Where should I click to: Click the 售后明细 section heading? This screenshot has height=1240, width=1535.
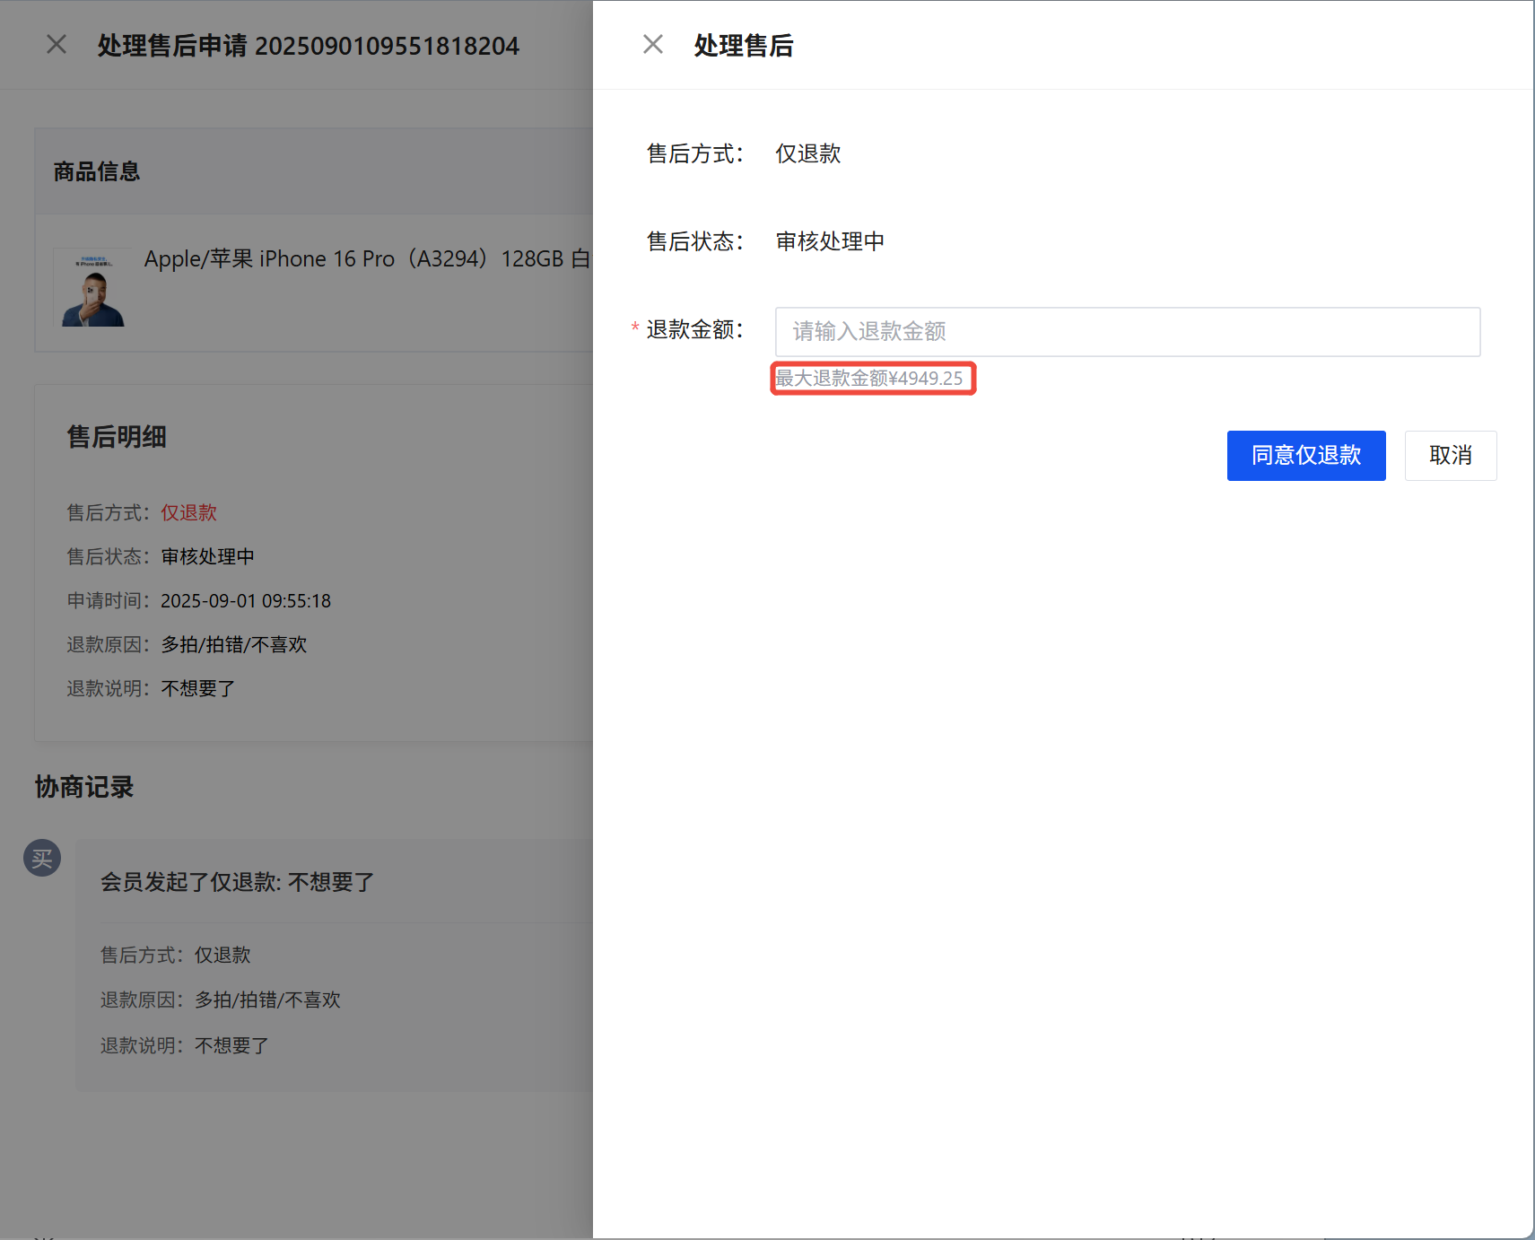(117, 437)
